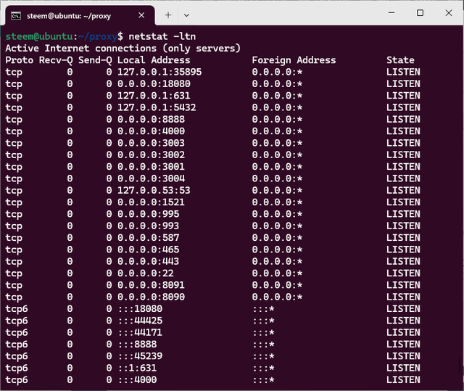Click foreign address :::* in the :::44425 row
Screen dimensions: 464x391
[263, 321]
